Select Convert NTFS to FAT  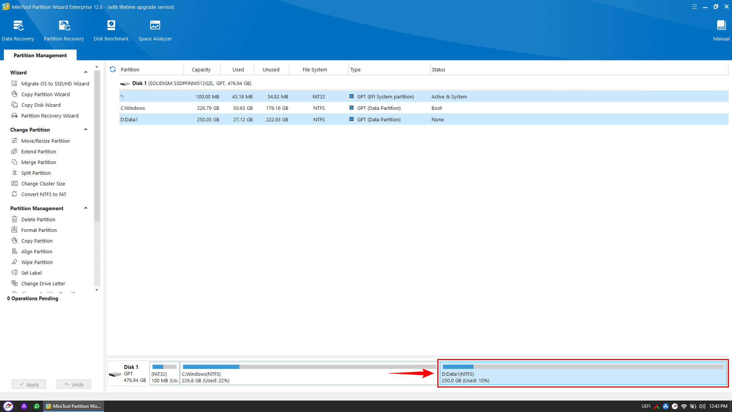point(43,194)
